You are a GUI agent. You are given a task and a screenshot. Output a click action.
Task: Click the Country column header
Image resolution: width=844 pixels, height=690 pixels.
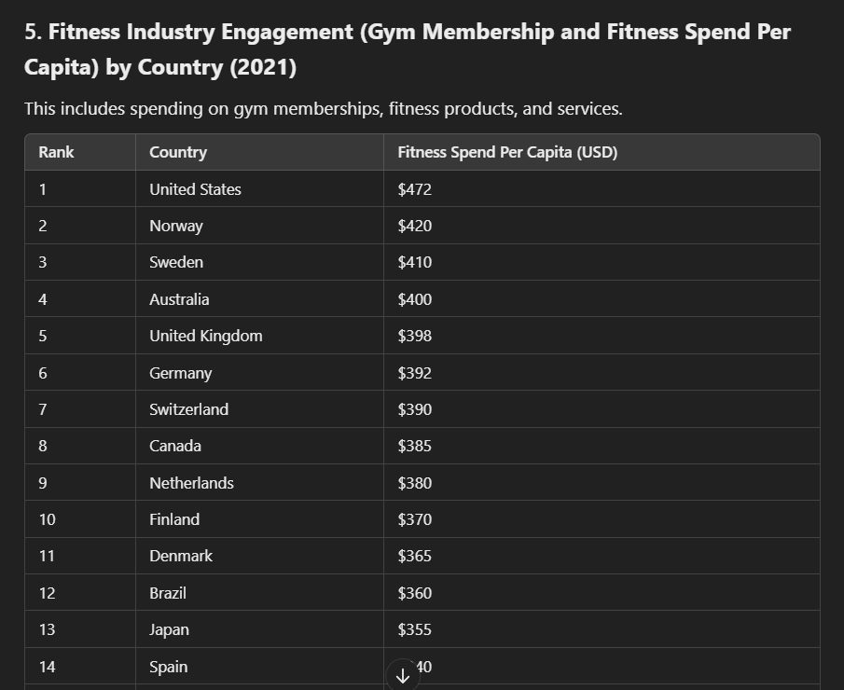coord(178,152)
